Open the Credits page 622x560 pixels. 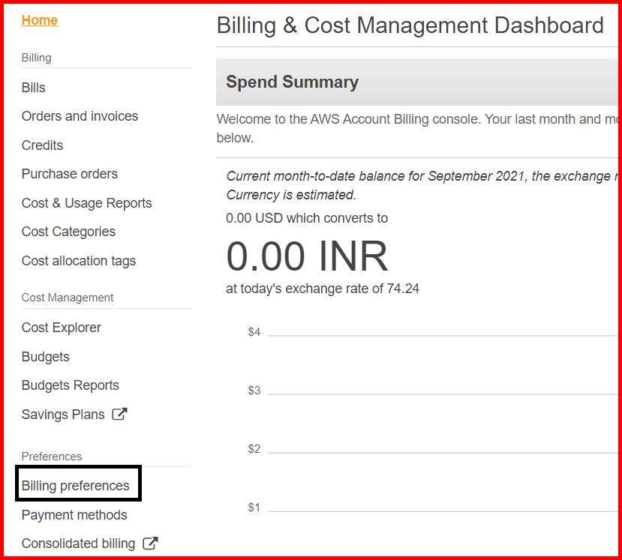(42, 145)
